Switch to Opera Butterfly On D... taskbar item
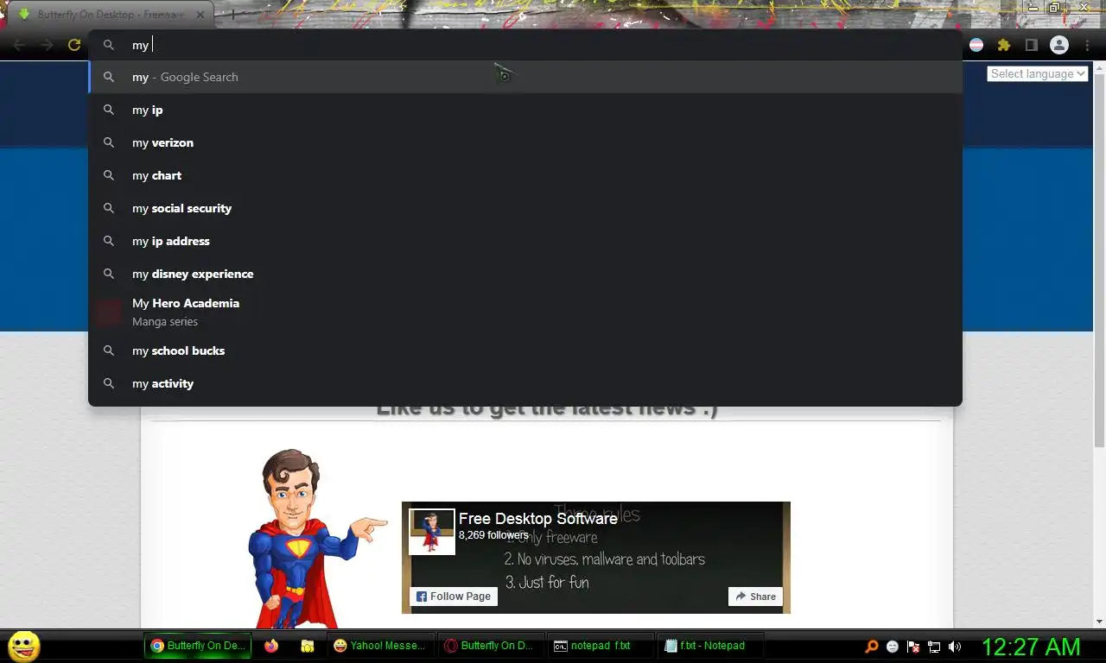 coord(489,646)
